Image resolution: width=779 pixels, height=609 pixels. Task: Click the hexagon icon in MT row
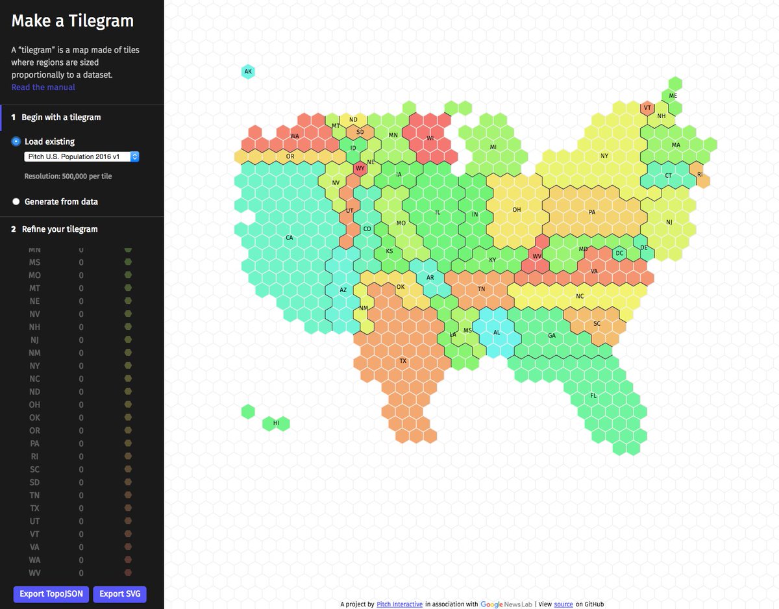pos(128,288)
